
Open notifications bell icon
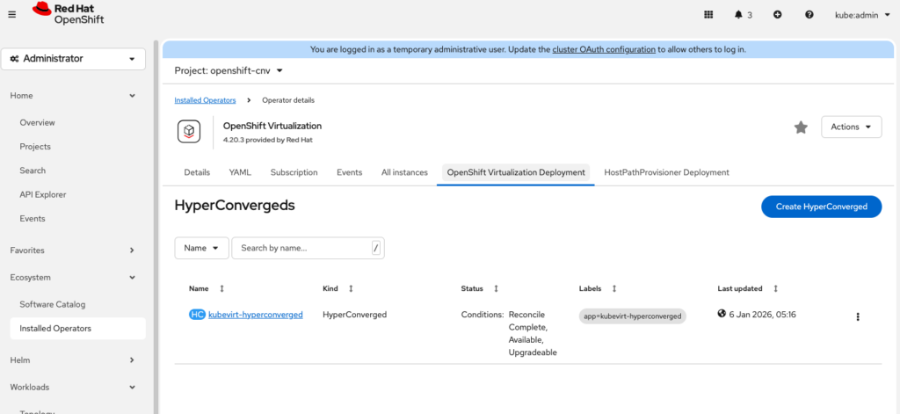[x=743, y=14]
